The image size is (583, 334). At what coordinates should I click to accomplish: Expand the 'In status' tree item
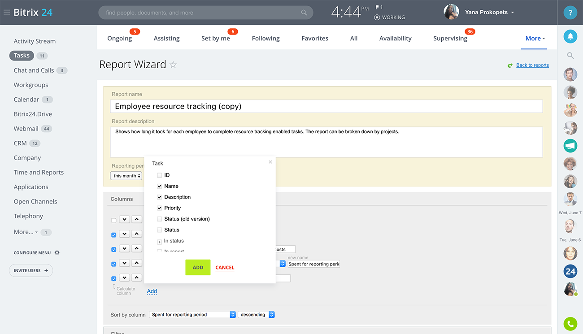point(159,242)
